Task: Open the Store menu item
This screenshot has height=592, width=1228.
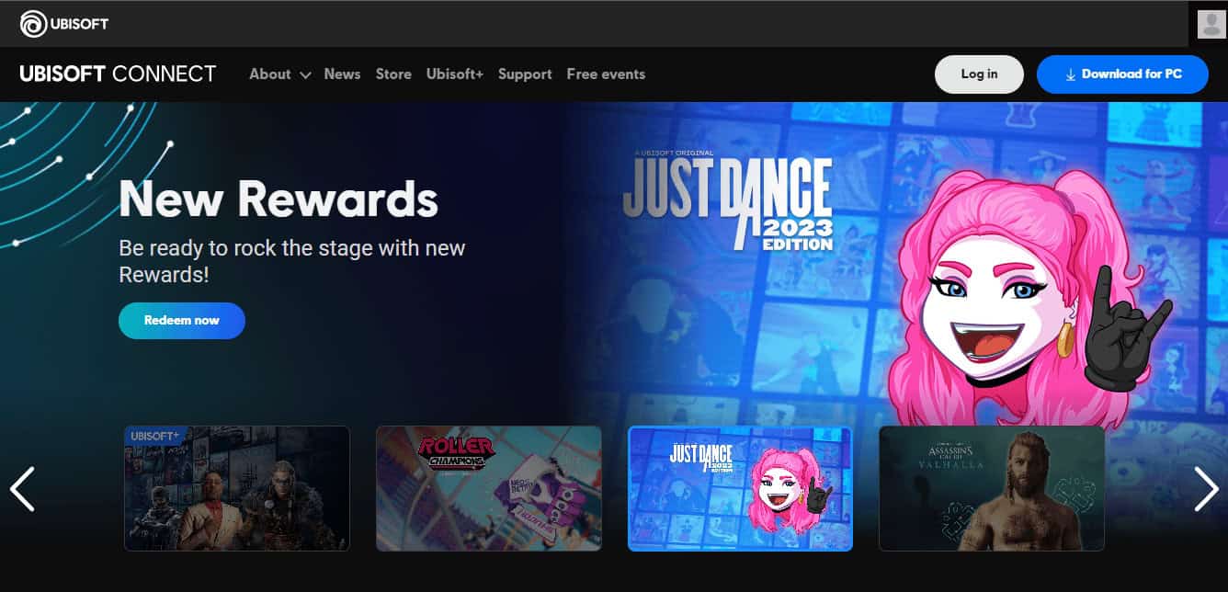Action: coord(393,74)
